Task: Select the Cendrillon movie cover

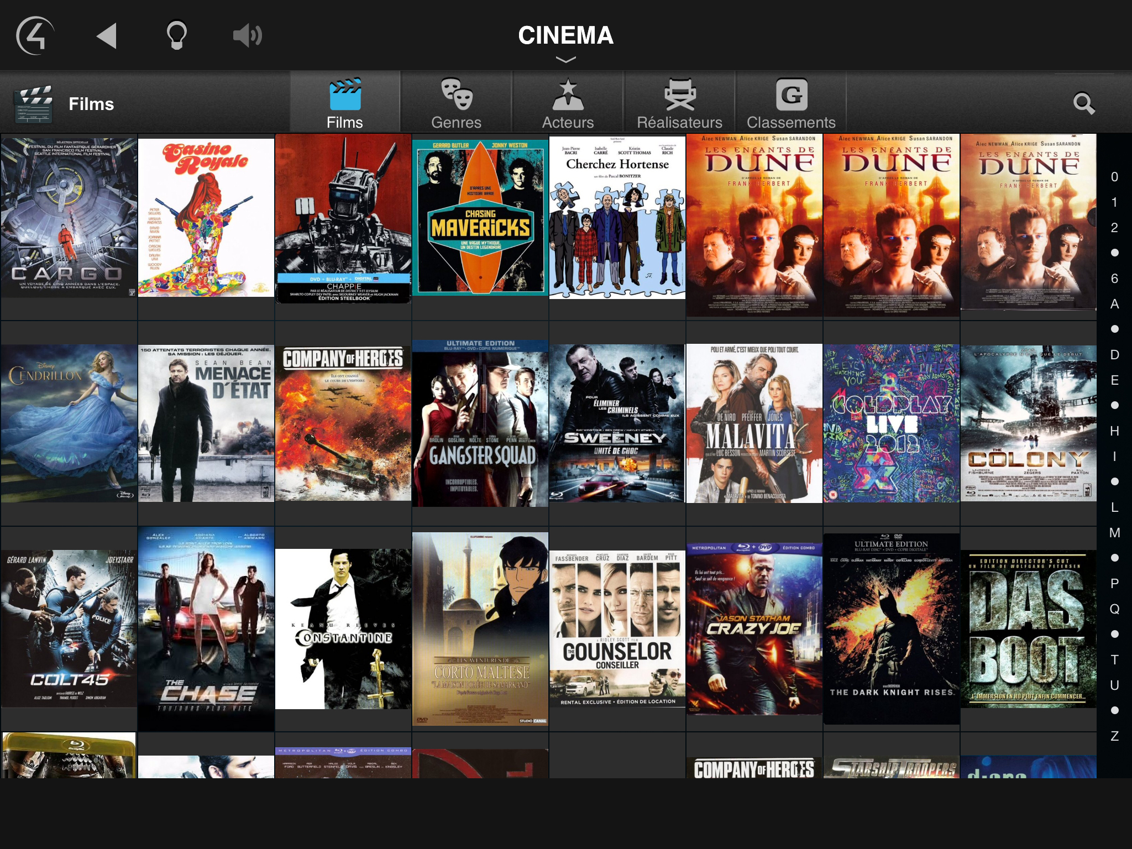Action: coord(69,423)
